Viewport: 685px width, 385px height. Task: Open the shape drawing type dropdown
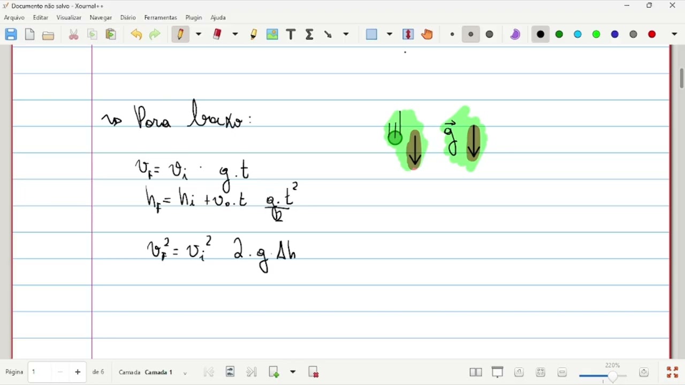pyautogui.click(x=346, y=34)
